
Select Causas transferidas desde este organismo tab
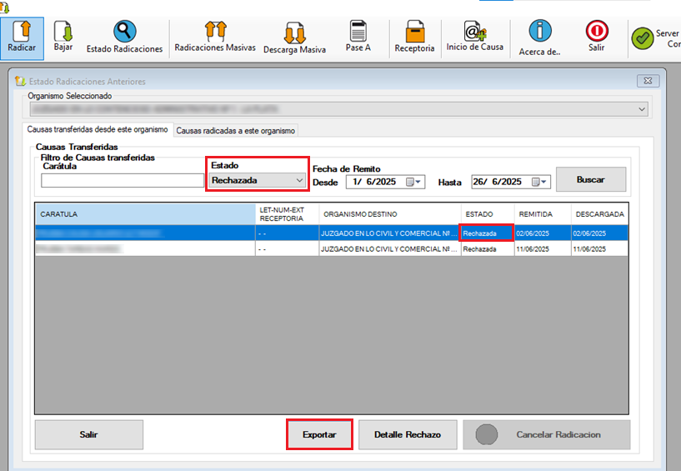pos(98,130)
